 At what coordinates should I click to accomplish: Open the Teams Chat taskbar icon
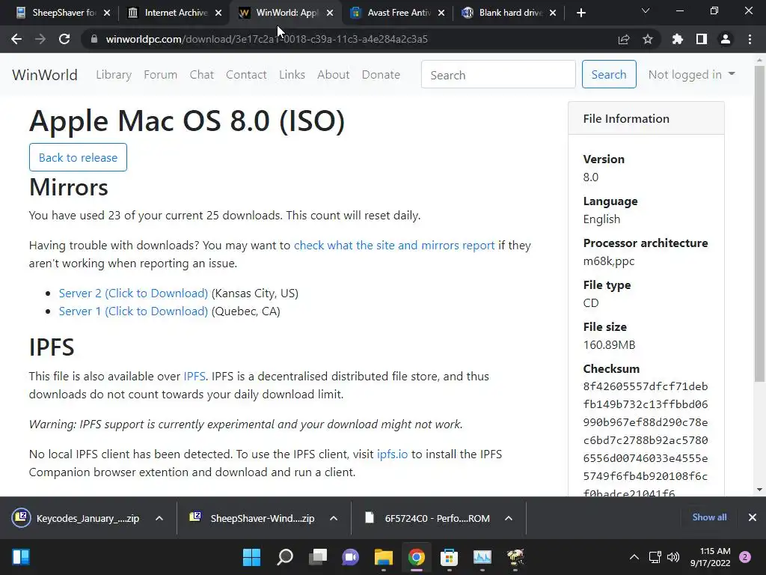click(350, 557)
